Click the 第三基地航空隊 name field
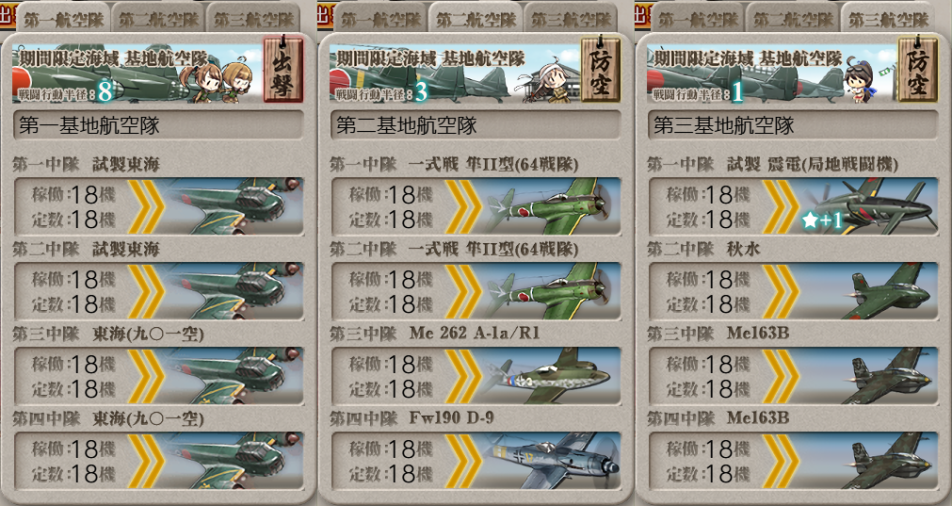The height and width of the screenshot is (506, 952). [x=792, y=125]
